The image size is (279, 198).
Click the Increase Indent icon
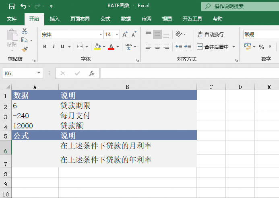coord(187,47)
